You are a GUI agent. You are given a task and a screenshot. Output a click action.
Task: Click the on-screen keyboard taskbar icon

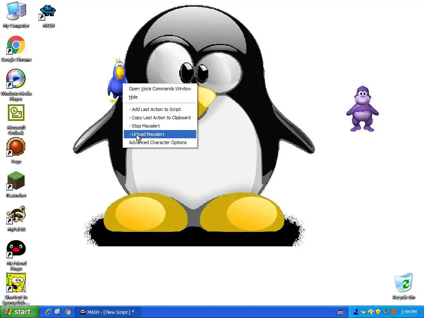[340, 312]
